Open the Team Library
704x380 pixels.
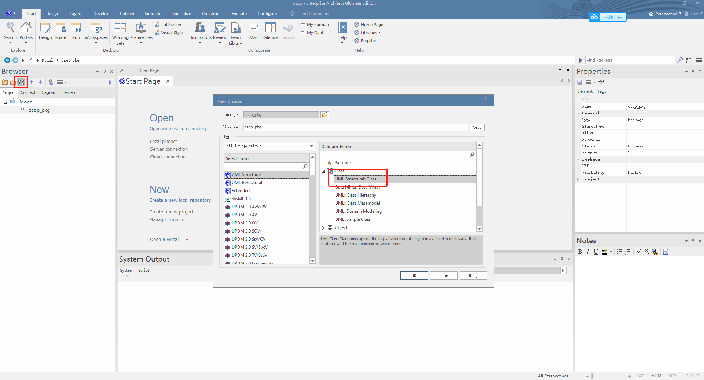pyautogui.click(x=235, y=33)
